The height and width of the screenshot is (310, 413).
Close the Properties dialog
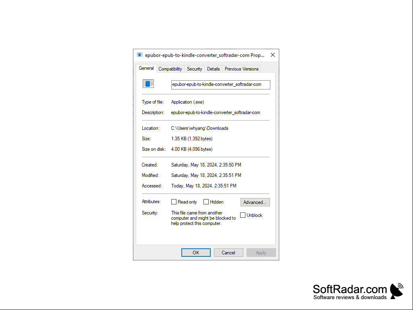(273, 55)
